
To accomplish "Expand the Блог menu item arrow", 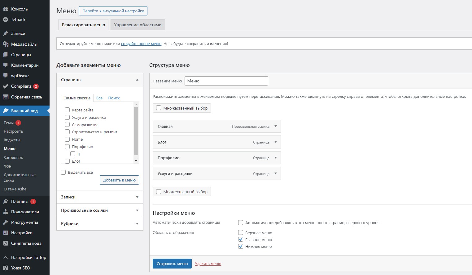I will (x=276, y=142).
